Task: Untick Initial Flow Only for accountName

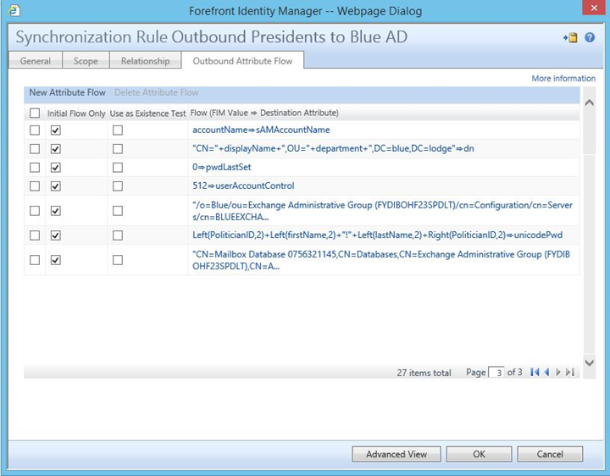Action: pyautogui.click(x=56, y=130)
